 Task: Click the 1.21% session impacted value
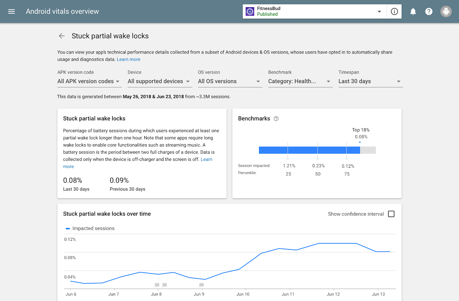(x=289, y=166)
